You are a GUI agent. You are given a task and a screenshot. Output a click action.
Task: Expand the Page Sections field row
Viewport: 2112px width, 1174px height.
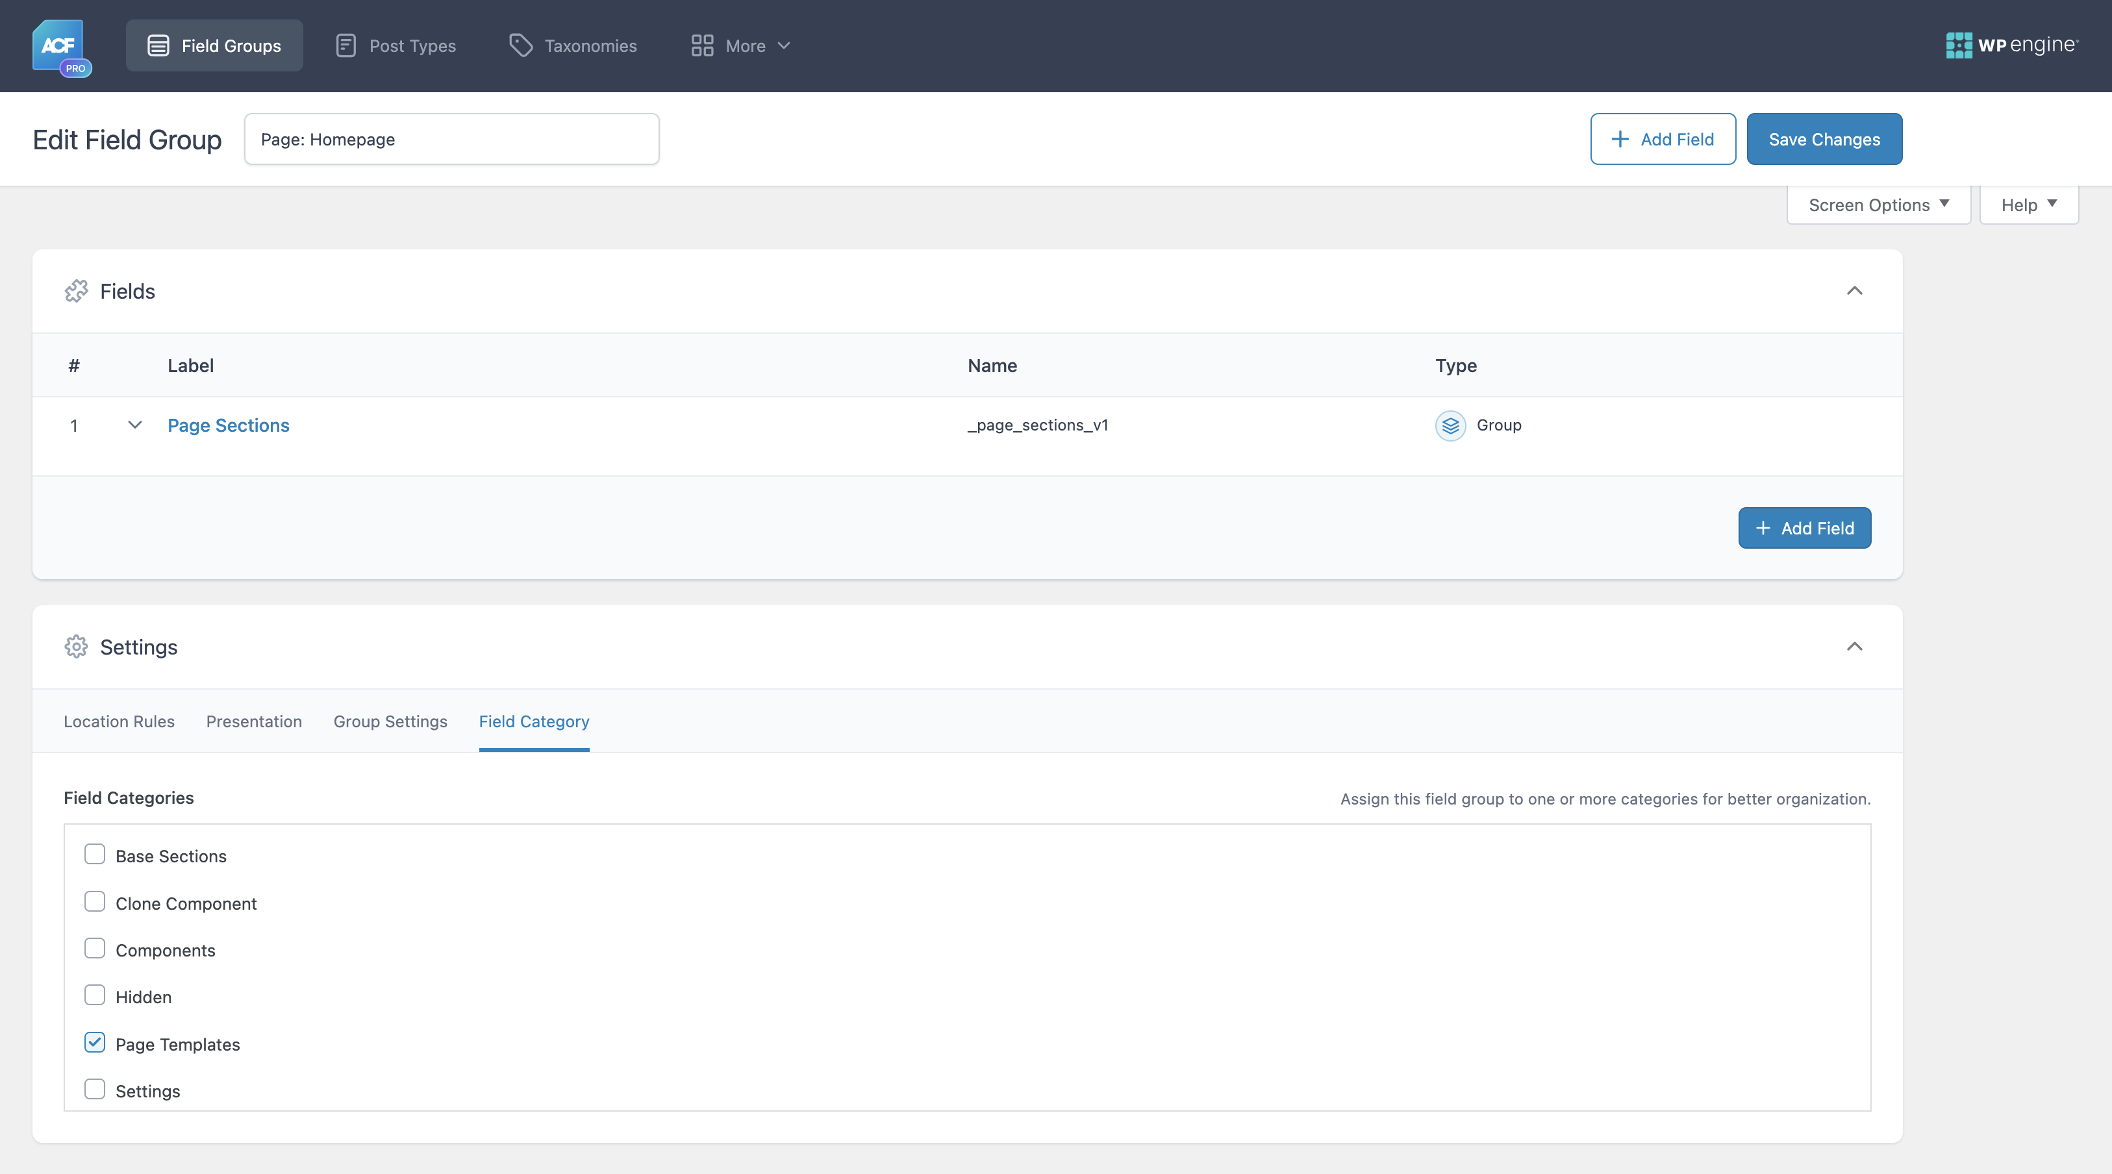point(134,425)
